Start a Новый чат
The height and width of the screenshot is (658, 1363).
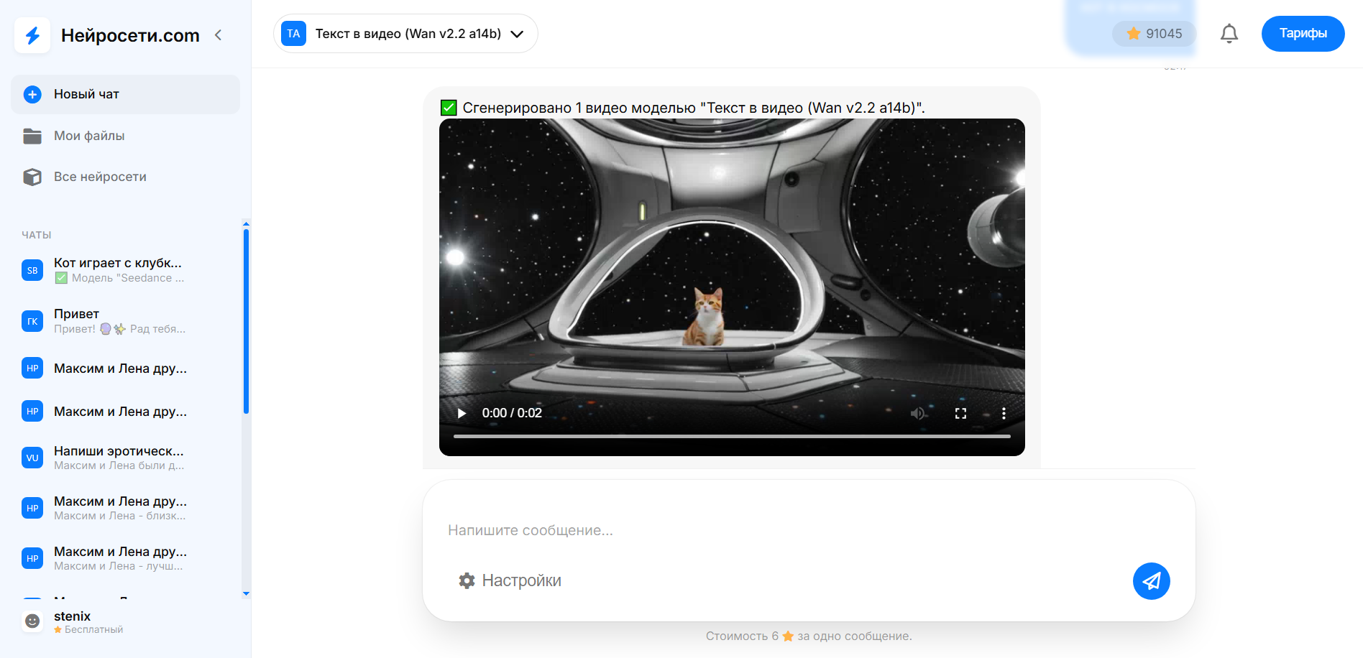pyautogui.click(x=125, y=94)
